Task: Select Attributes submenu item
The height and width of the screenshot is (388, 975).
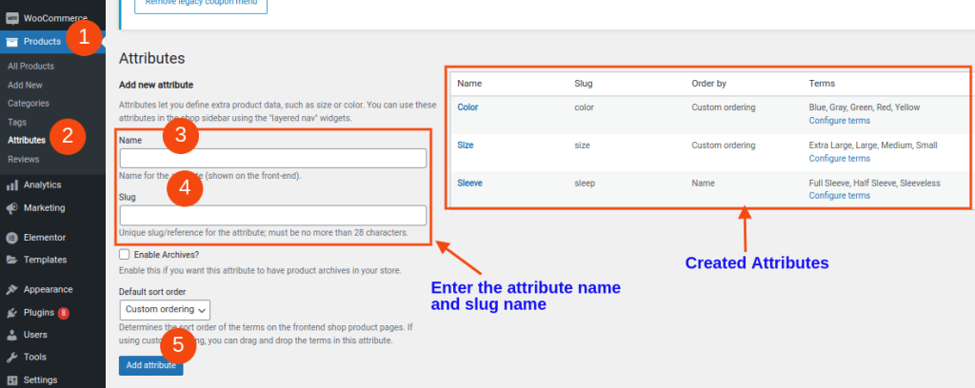Action: click(x=27, y=141)
